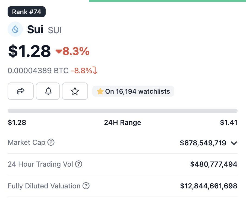This screenshot has width=246, height=208.
Task: Click the On 16,194 watchlists badge
Action: click(133, 91)
